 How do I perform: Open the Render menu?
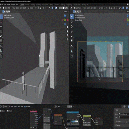coord(9,4)
